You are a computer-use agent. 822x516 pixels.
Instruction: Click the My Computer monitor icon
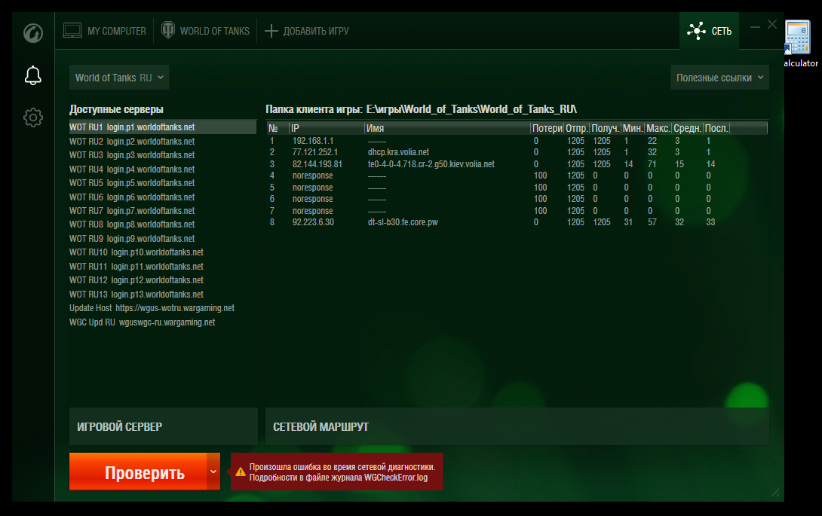click(72, 30)
